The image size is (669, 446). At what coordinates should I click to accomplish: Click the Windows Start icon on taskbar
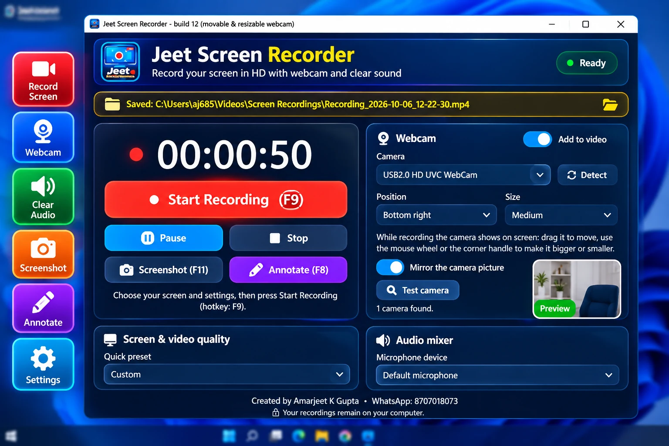pyautogui.click(x=229, y=436)
